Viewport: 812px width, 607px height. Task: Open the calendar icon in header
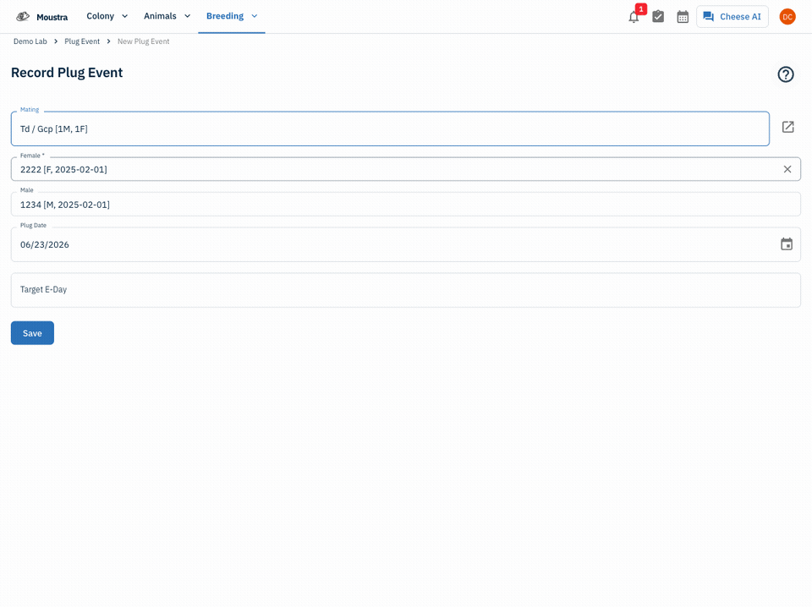pyautogui.click(x=683, y=17)
